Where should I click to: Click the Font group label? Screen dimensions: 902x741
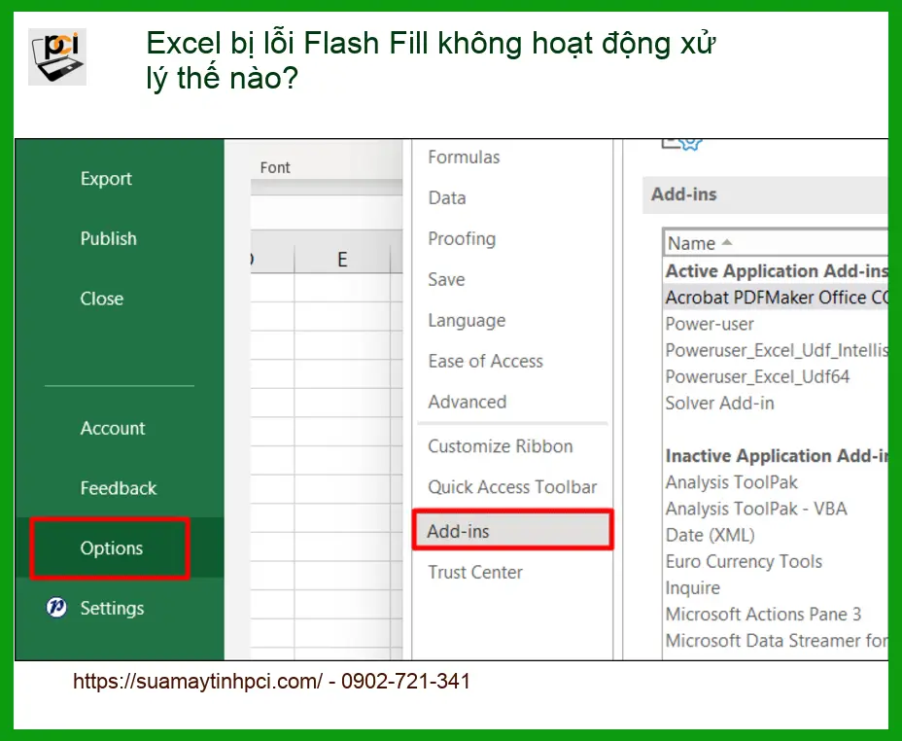click(x=275, y=167)
